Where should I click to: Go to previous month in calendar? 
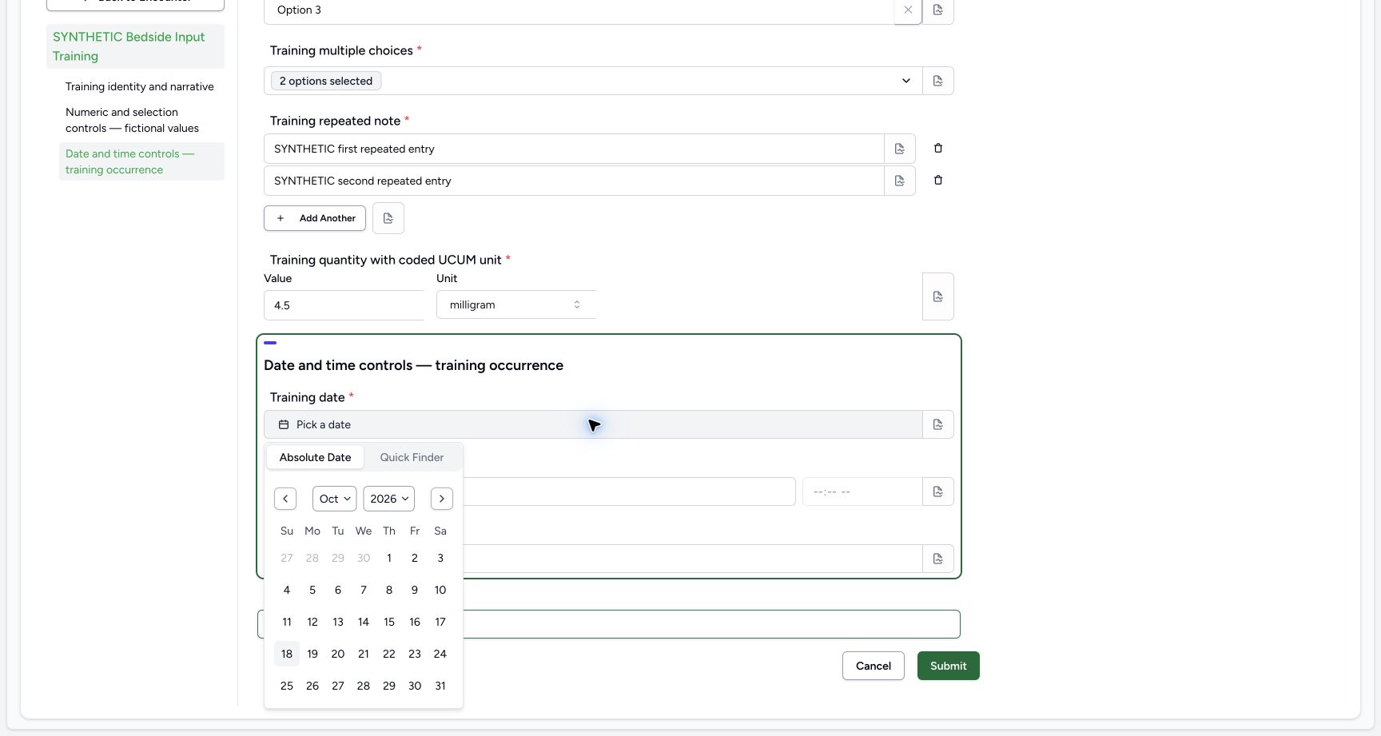pyautogui.click(x=285, y=499)
